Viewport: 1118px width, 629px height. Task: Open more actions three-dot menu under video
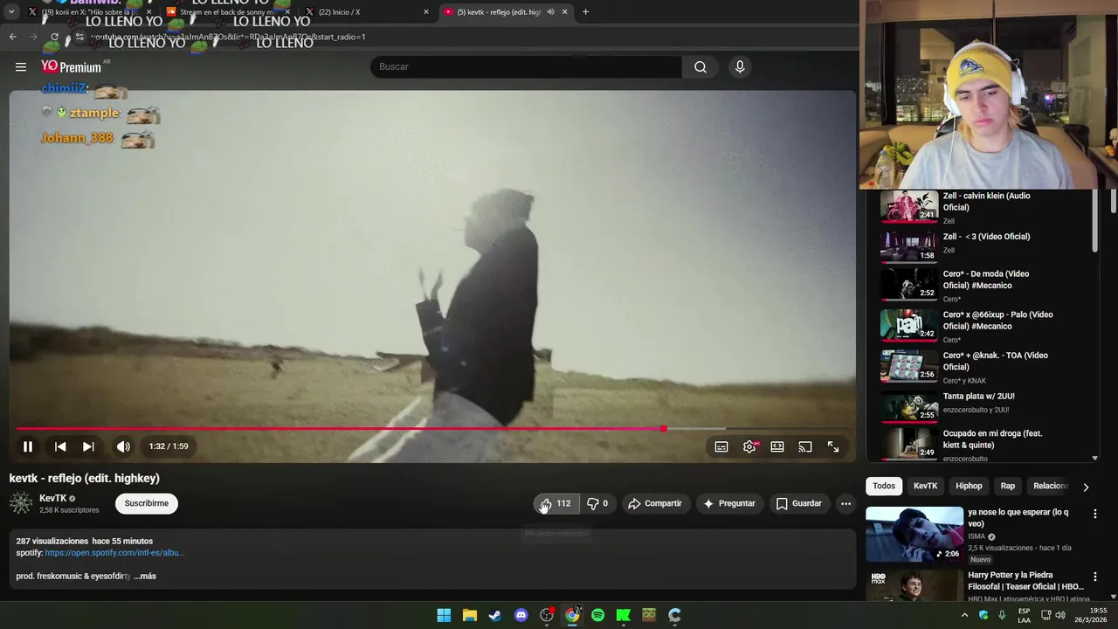click(x=845, y=503)
